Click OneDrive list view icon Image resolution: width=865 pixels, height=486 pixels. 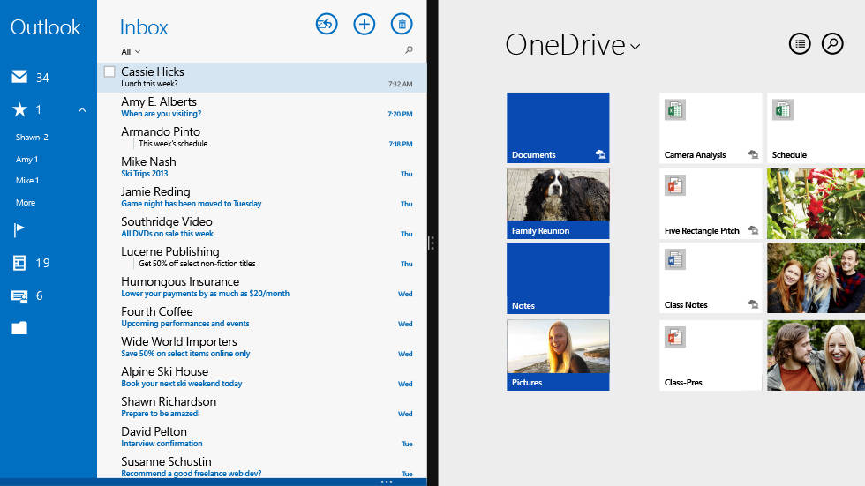[800, 43]
